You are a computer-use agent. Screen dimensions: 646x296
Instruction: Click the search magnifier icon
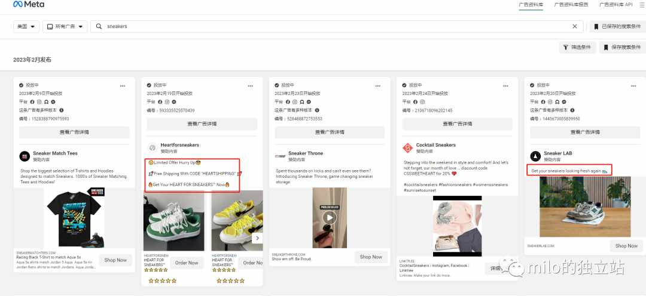pos(99,26)
